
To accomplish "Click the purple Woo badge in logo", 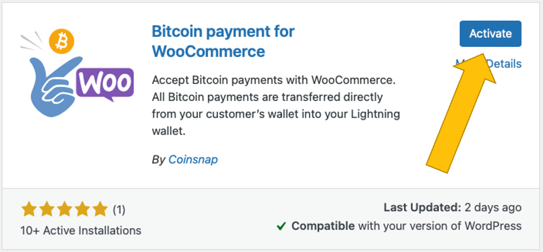I will [103, 85].
